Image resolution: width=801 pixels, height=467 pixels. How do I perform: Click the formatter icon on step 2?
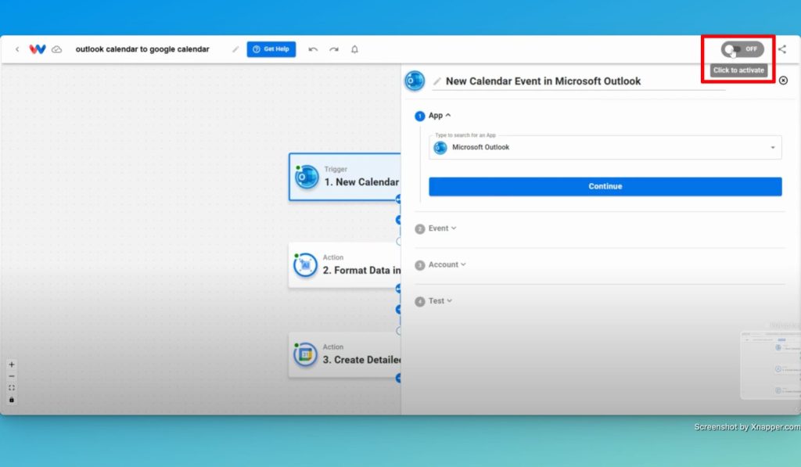(306, 265)
